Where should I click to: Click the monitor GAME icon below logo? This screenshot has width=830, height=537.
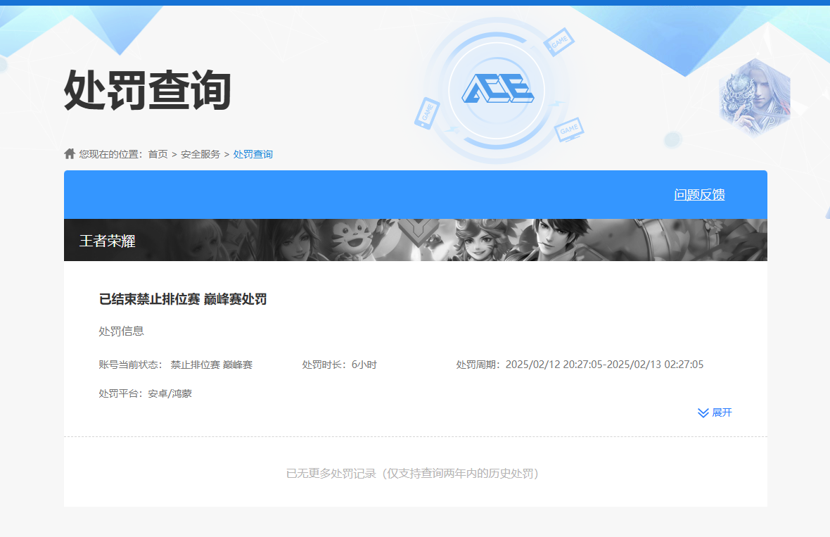coord(569,129)
